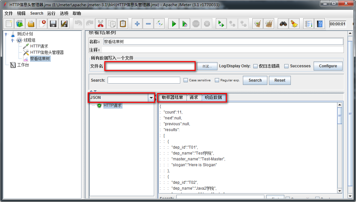The height and width of the screenshot is (202, 356).
Task: Paste element with clipboard icon
Action: coord(123,23)
